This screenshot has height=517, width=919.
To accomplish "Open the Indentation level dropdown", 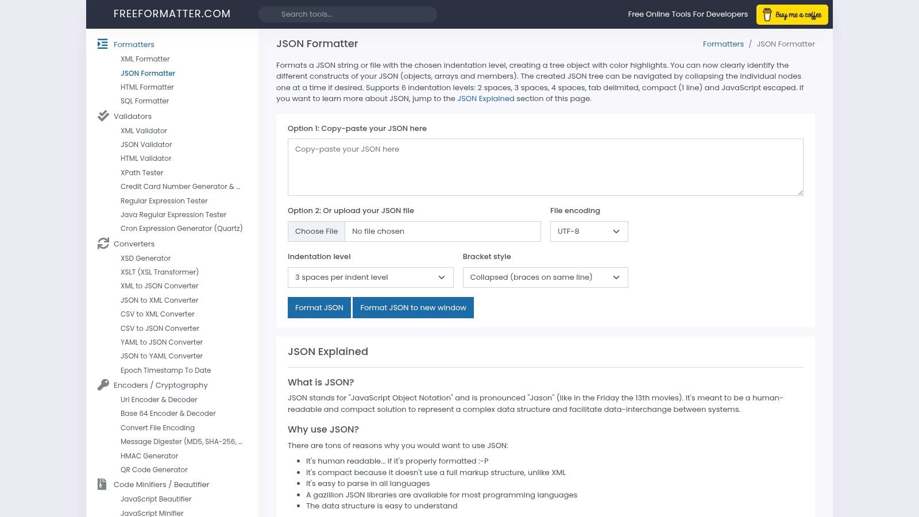I will 370,277.
